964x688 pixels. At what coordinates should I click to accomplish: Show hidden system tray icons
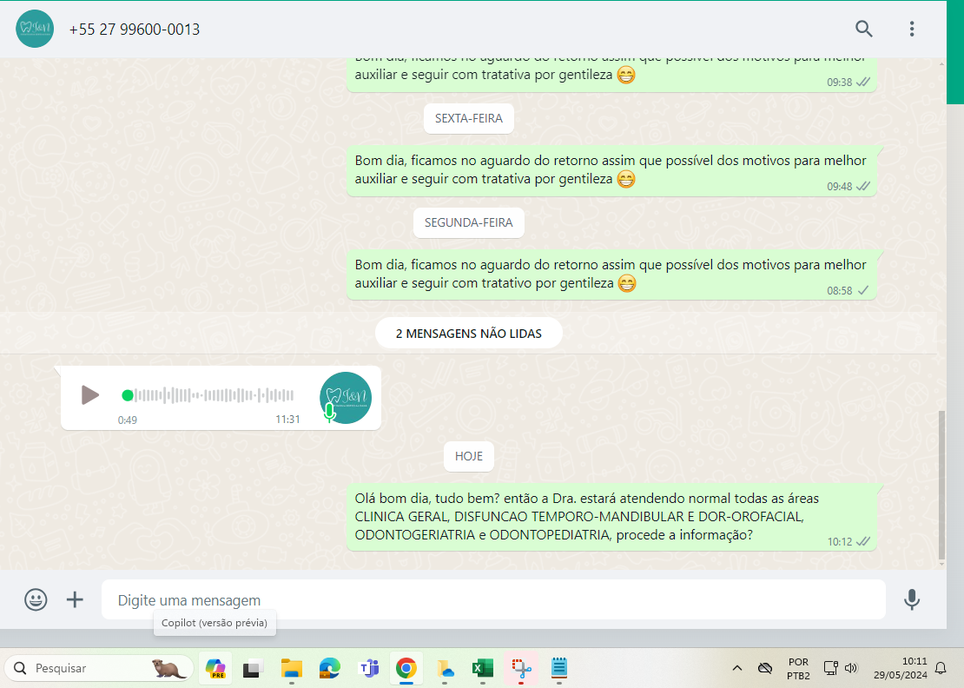pyautogui.click(x=737, y=668)
